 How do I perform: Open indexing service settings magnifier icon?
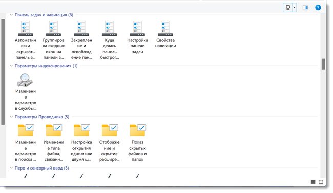coord(25,80)
